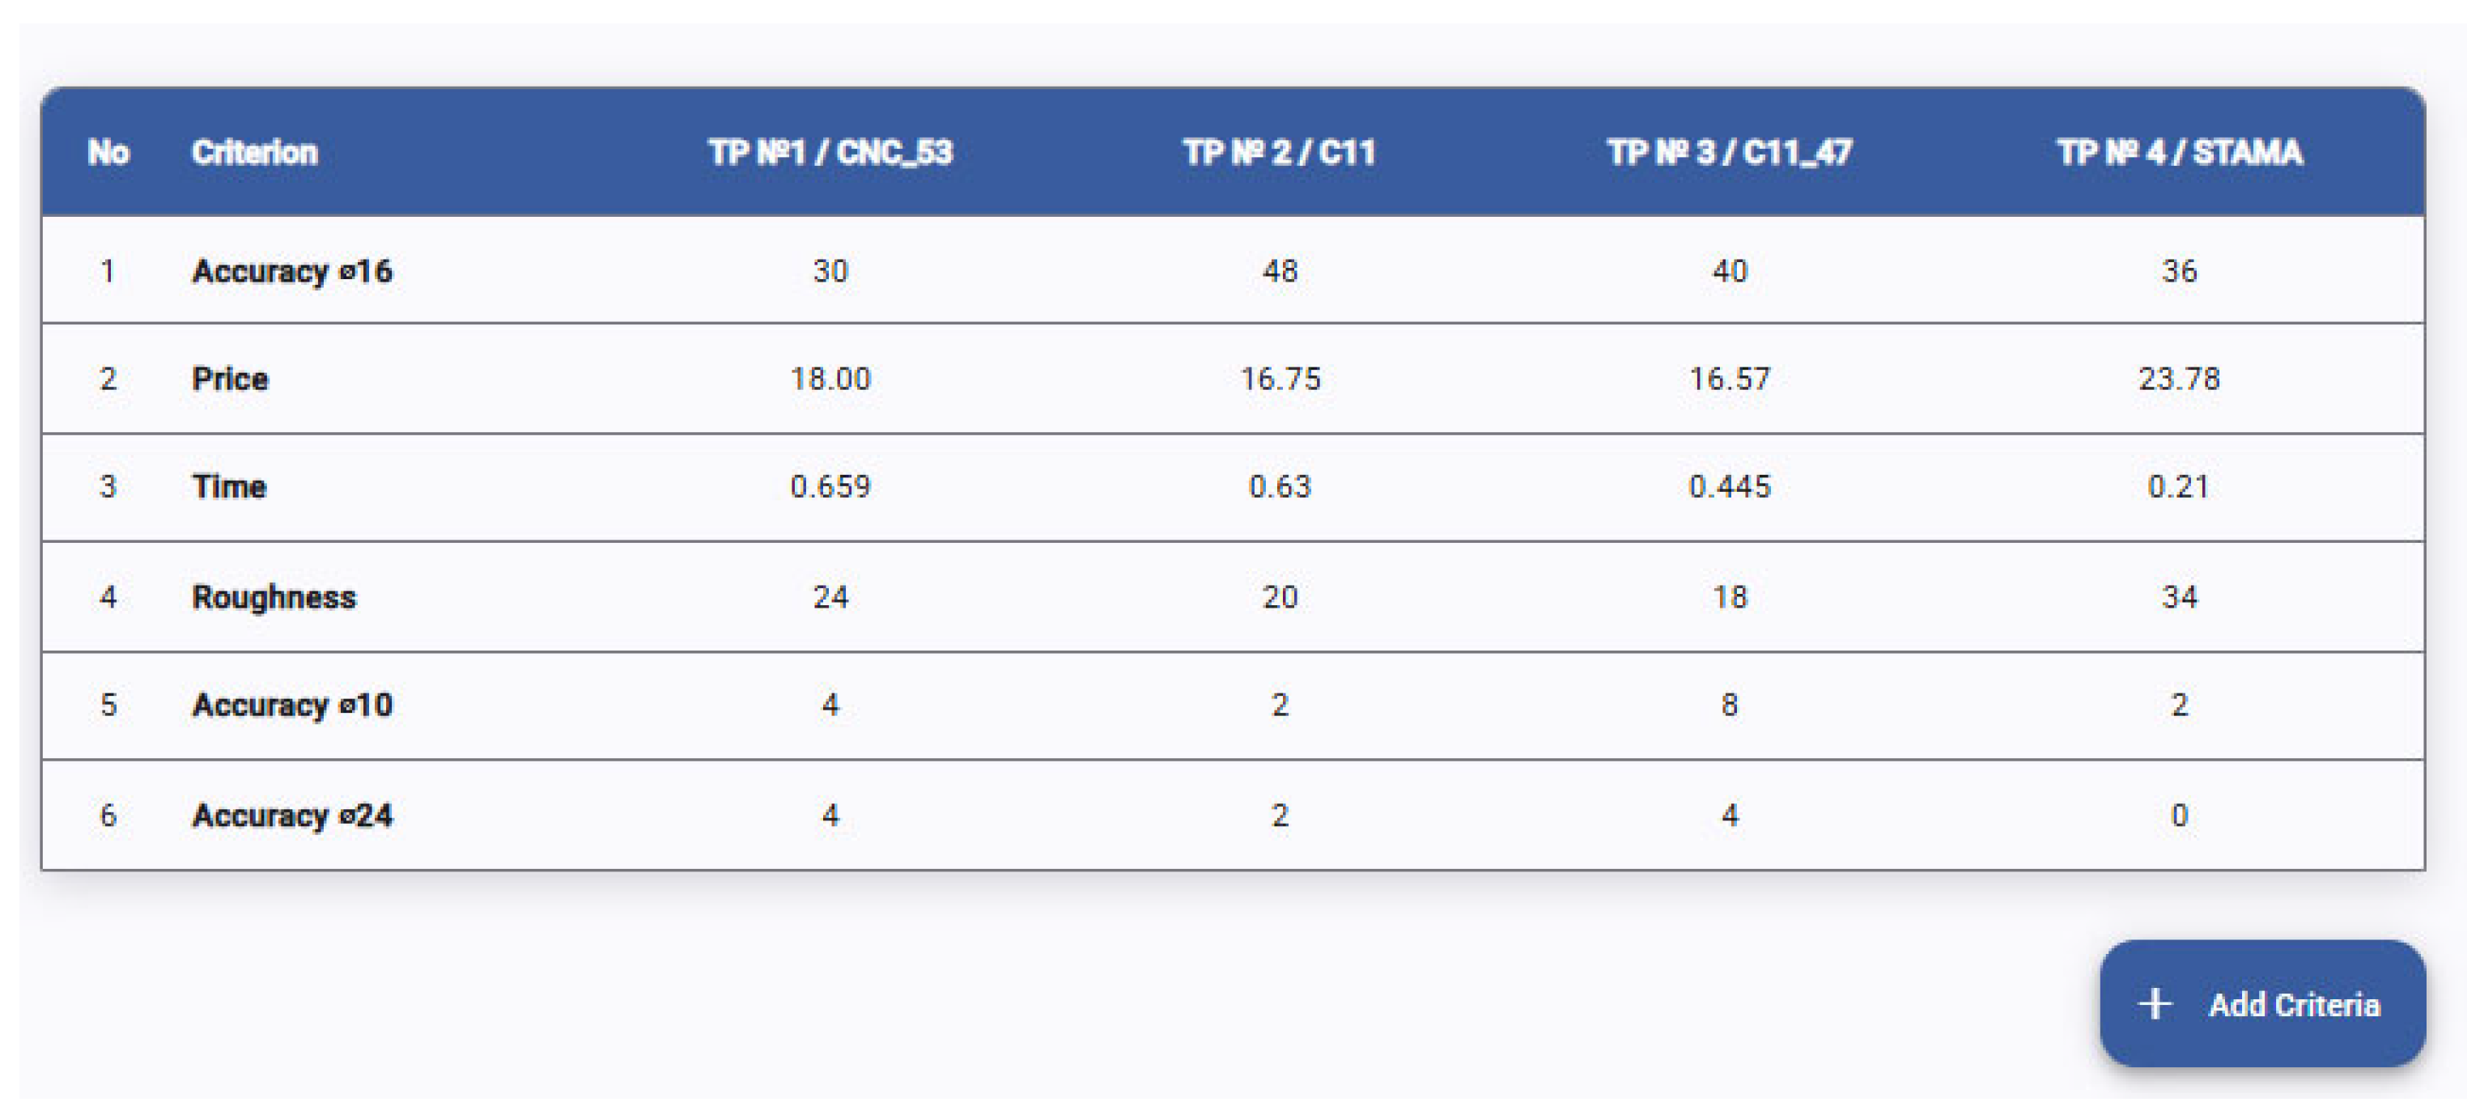Click the TP № 3 / C11_47 header
This screenshot has height=1102, width=2480.
pos(1729,152)
